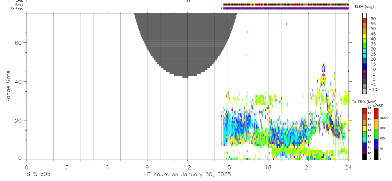This screenshot has height=181, width=392.
Task: Click the 17 label on TX FRQ scale
Action: click(370, 113)
